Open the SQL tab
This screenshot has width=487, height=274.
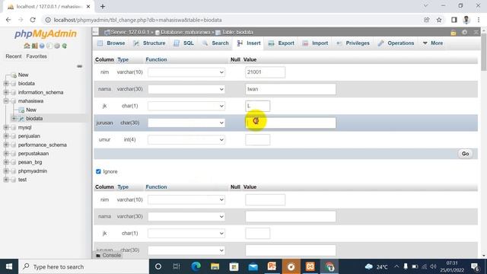tap(184, 43)
